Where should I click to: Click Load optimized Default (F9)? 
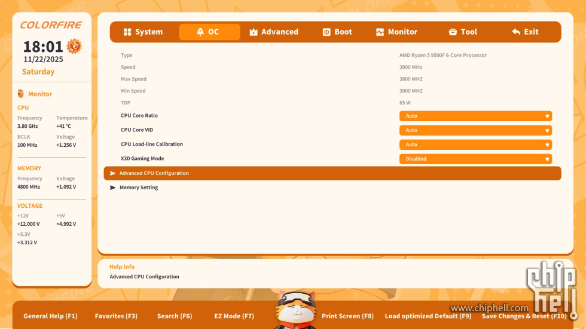point(428,316)
